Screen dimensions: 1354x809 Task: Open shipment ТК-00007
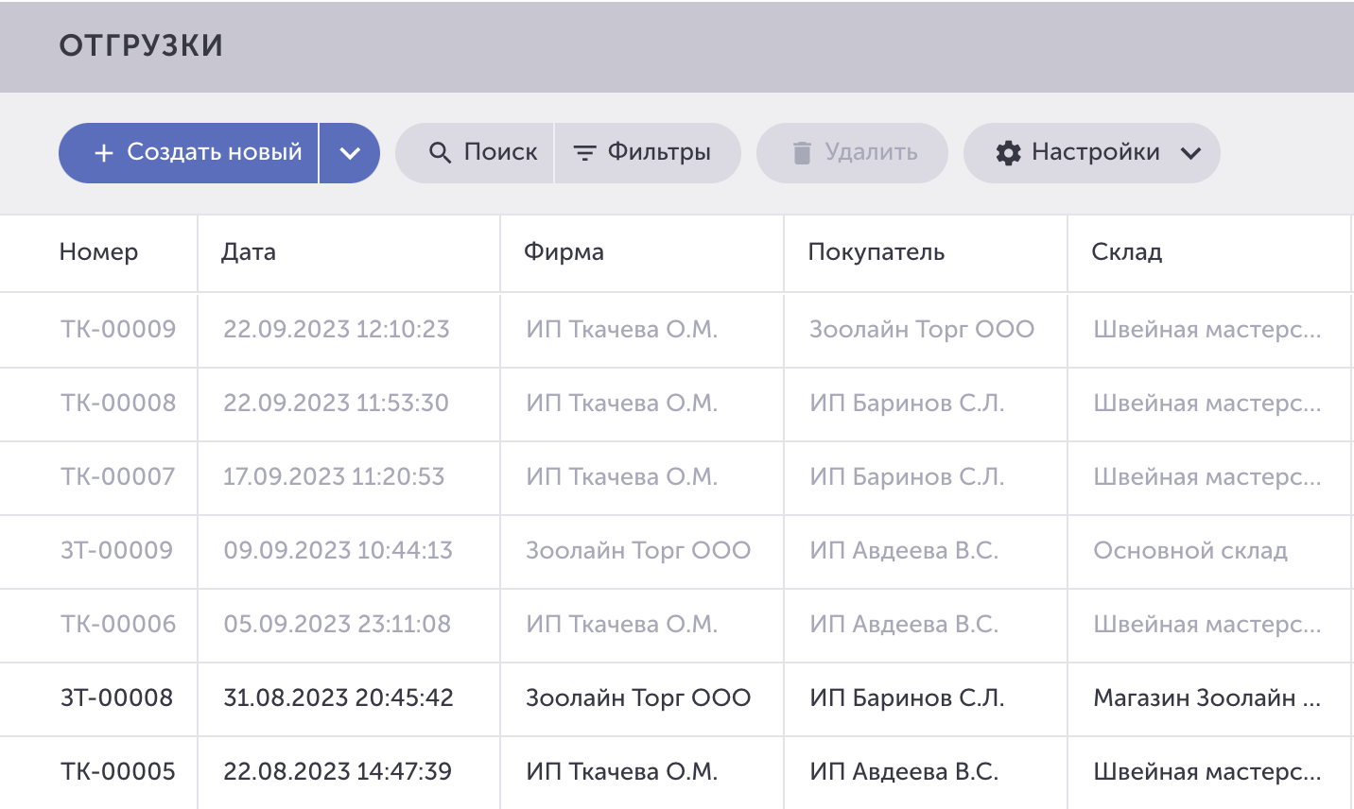coord(118,476)
